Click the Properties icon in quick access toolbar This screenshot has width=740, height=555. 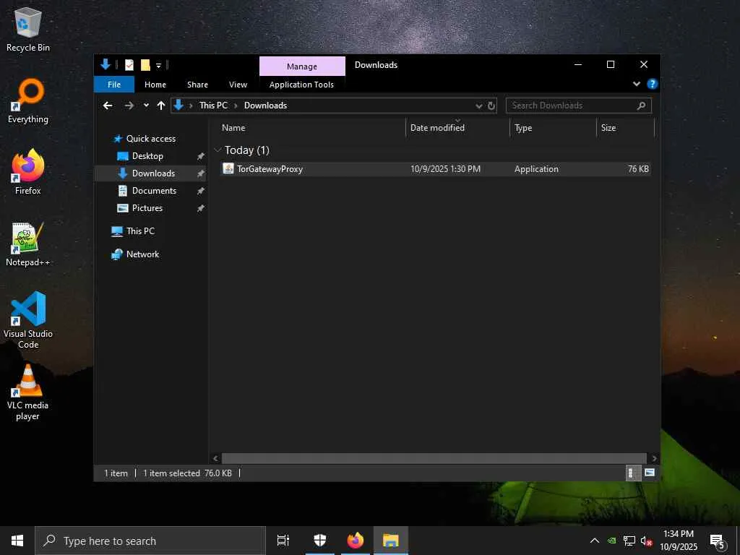tap(129, 64)
